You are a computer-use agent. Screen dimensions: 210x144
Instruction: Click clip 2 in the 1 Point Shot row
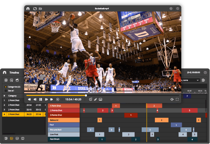[154, 106]
